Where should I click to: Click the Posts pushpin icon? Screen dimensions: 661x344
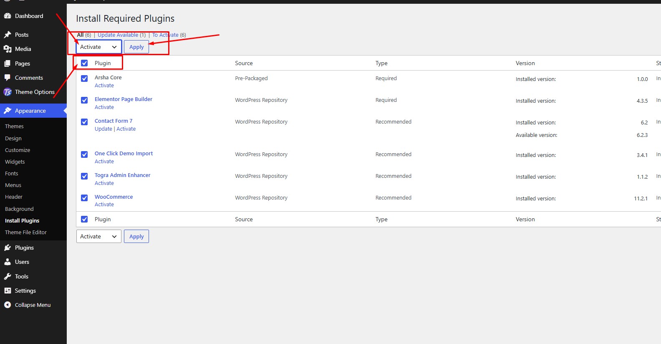coord(8,35)
